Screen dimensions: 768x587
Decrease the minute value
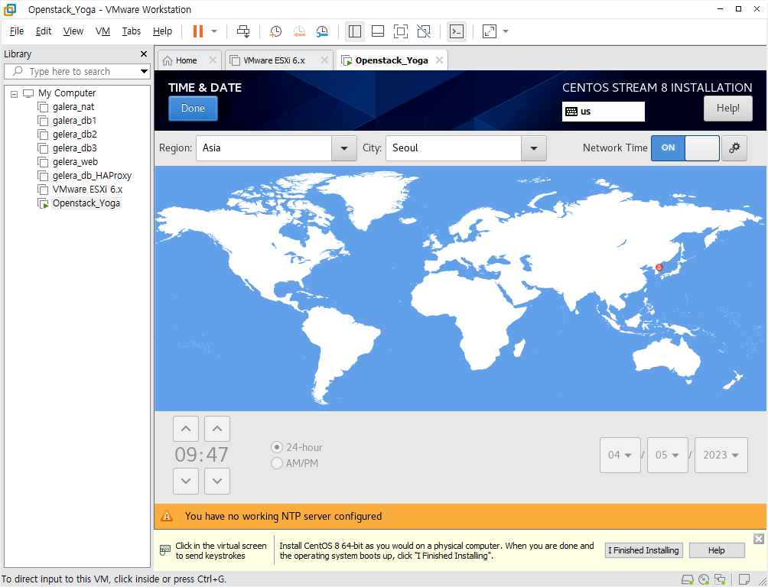tap(217, 481)
